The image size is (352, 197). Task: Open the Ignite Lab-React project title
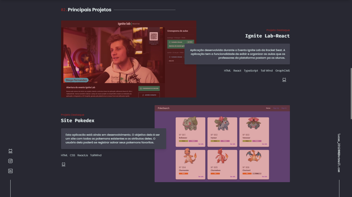[267, 36]
